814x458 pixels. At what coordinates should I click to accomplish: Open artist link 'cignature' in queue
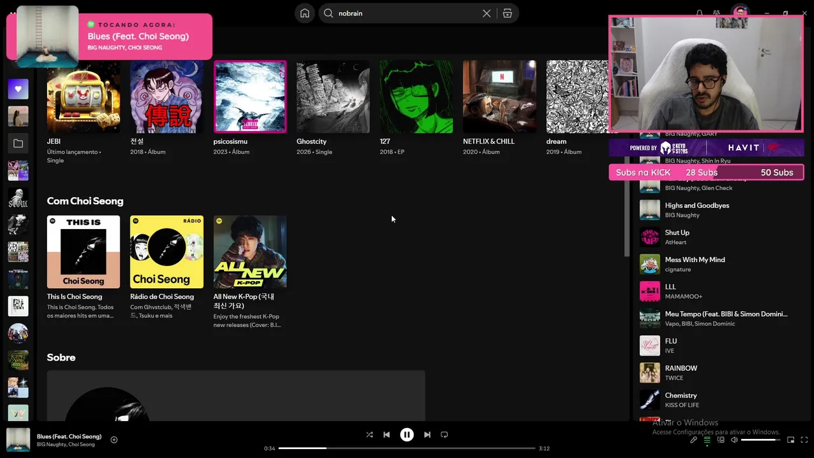click(678, 270)
